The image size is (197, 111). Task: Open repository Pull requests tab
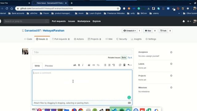(x=61, y=39)
